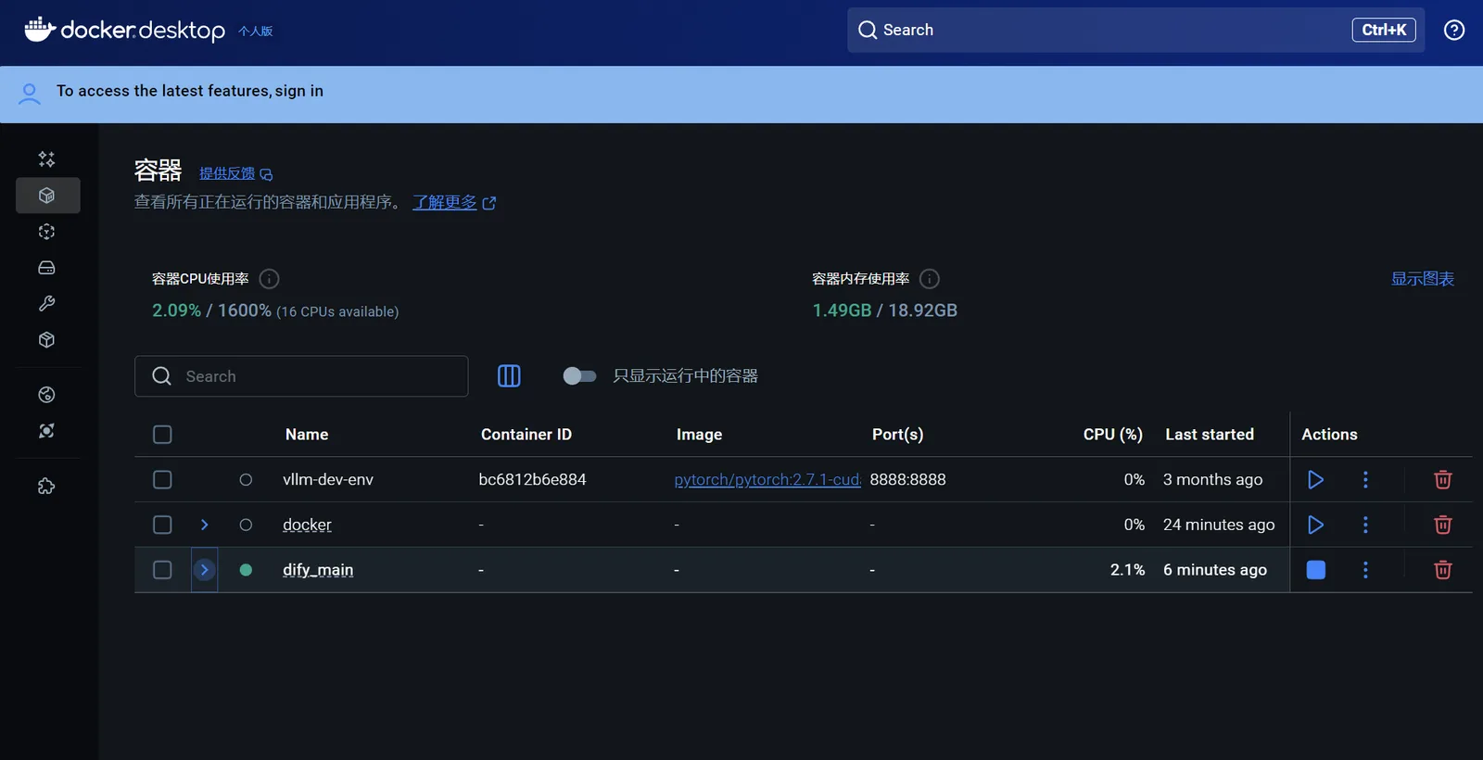Open the cube icon below the wrench

pyautogui.click(x=46, y=340)
